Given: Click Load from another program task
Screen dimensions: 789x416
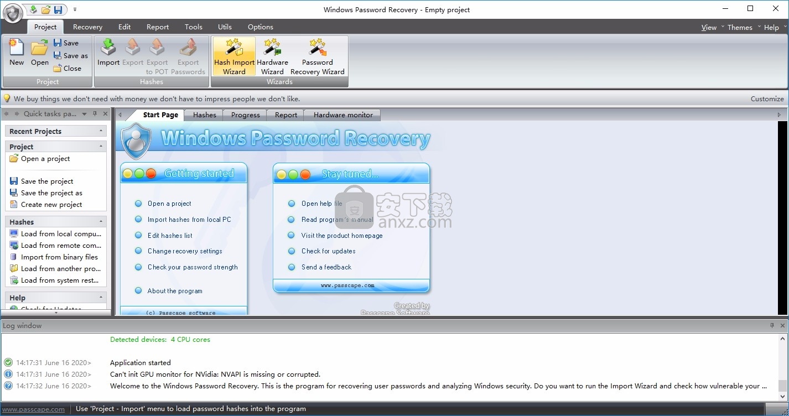Looking at the screenshot, I should click(55, 268).
